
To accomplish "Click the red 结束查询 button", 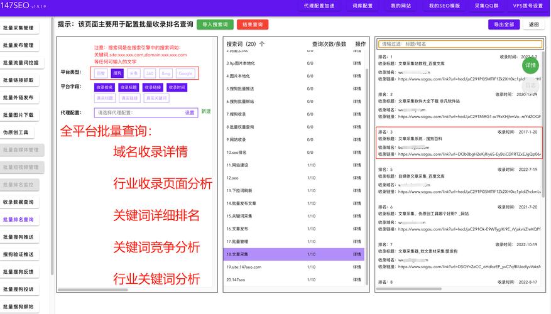I will pos(253,24).
